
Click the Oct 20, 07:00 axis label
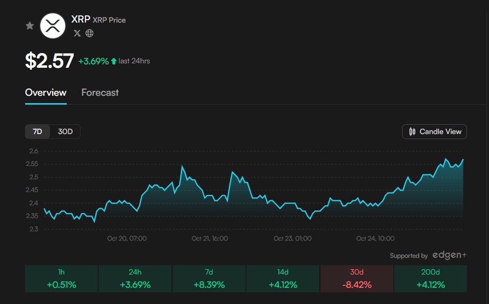click(x=127, y=239)
